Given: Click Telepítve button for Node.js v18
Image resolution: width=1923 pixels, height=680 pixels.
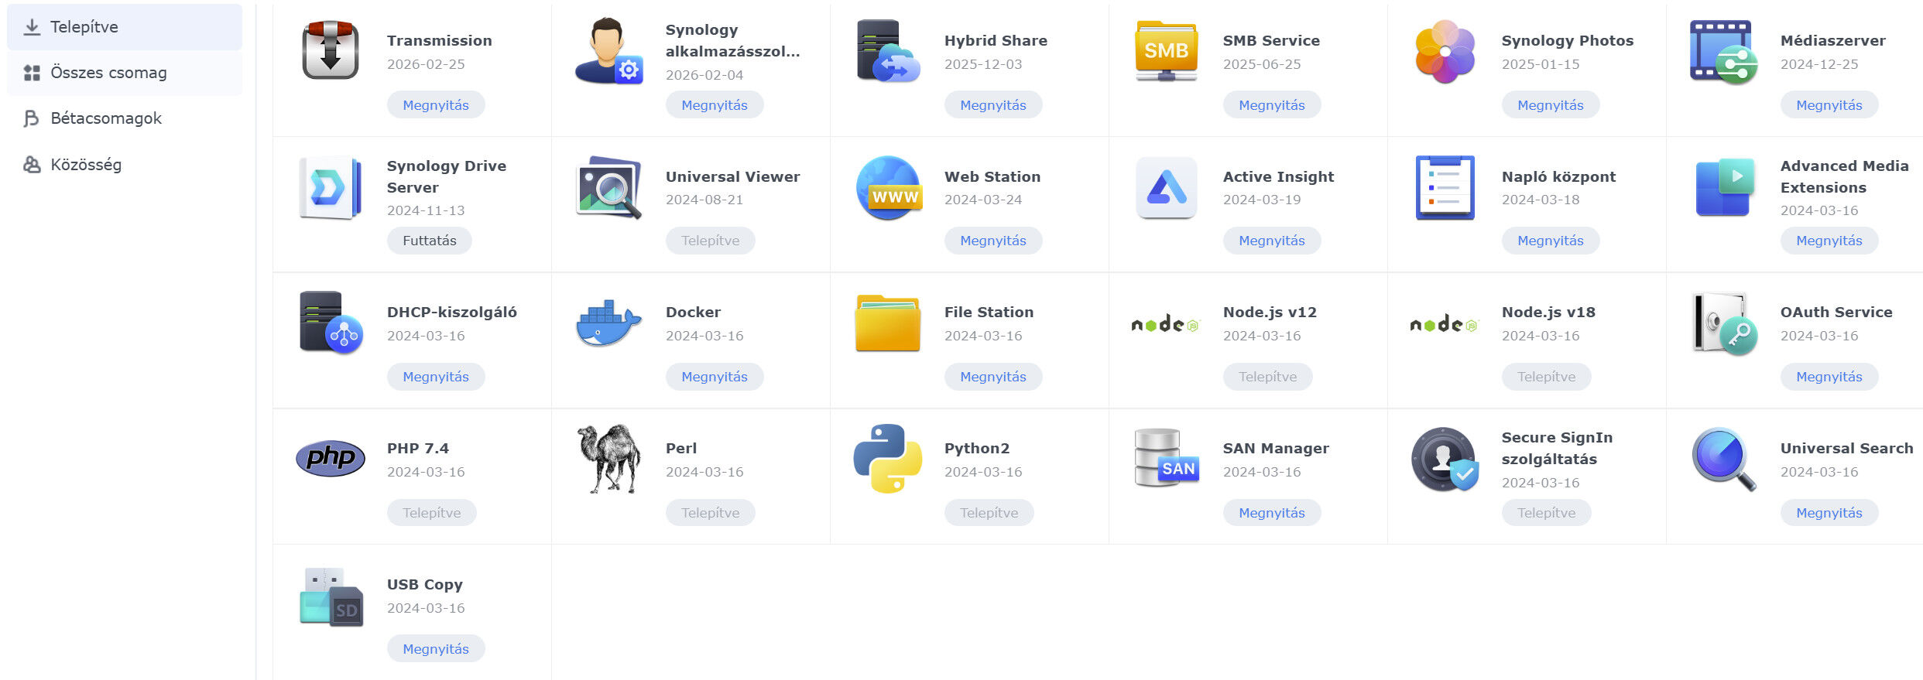Looking at the screenshot, I should pyautogui.click(x=1547, y=377).
